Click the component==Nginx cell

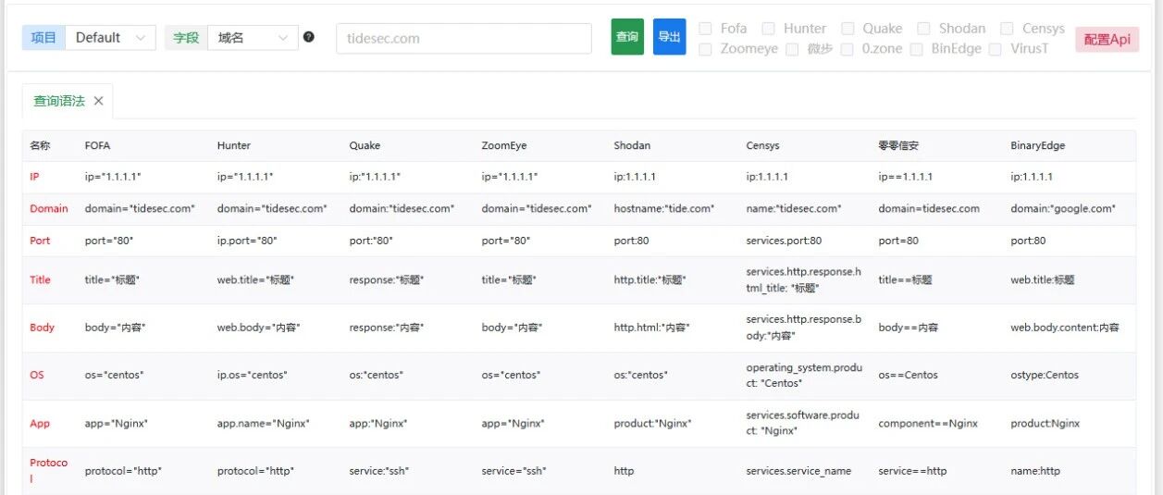coord(928,423)
